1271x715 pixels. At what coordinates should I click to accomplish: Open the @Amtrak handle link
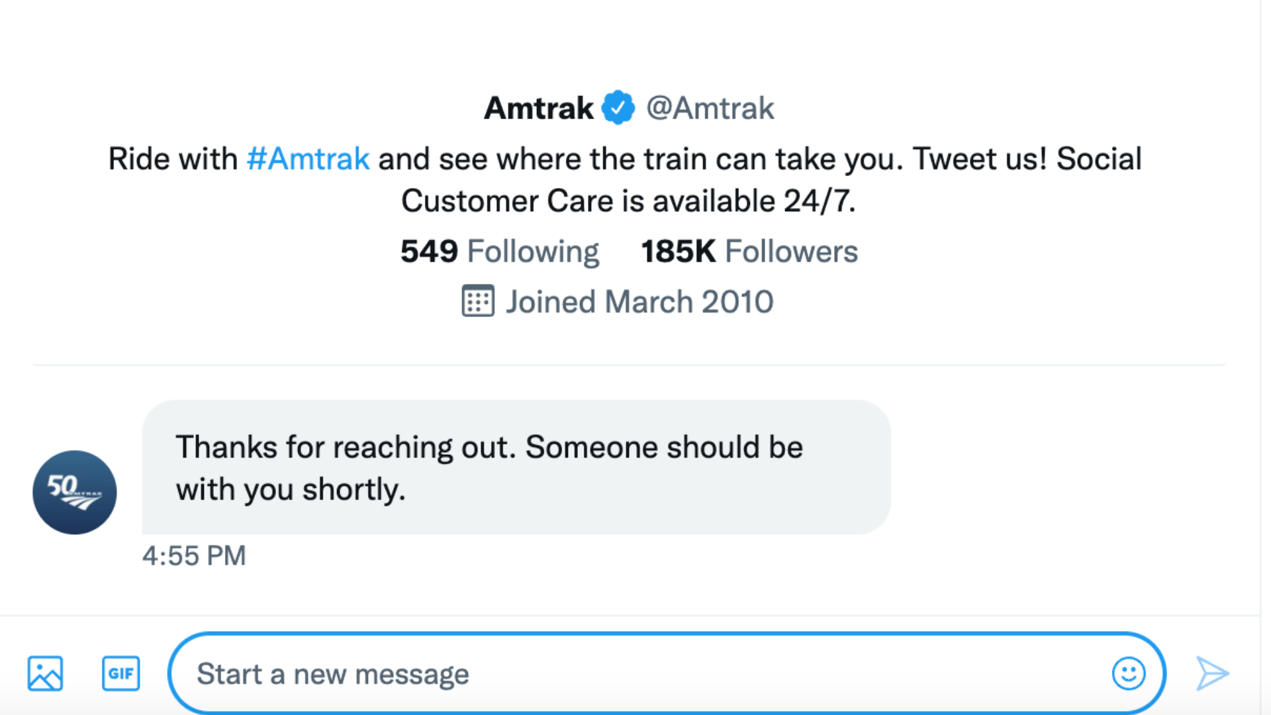[x=710, y=108]
